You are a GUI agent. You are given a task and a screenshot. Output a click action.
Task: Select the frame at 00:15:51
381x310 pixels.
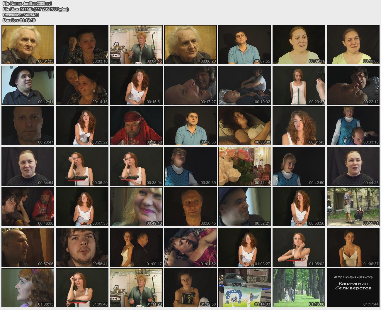coord(136,85)
